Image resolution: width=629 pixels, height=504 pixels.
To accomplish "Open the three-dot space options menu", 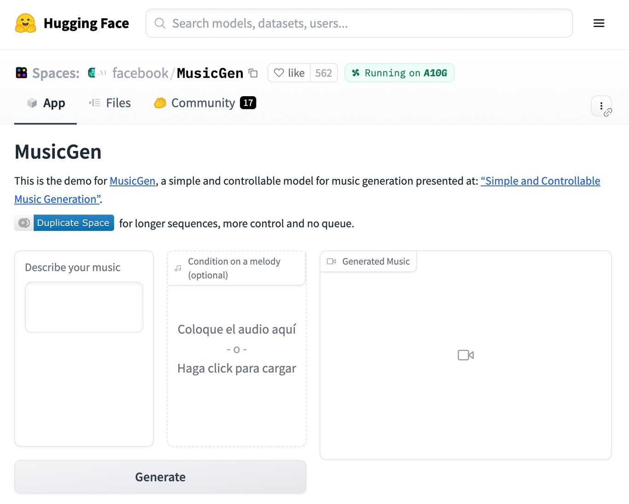I will tap(601, 106).
